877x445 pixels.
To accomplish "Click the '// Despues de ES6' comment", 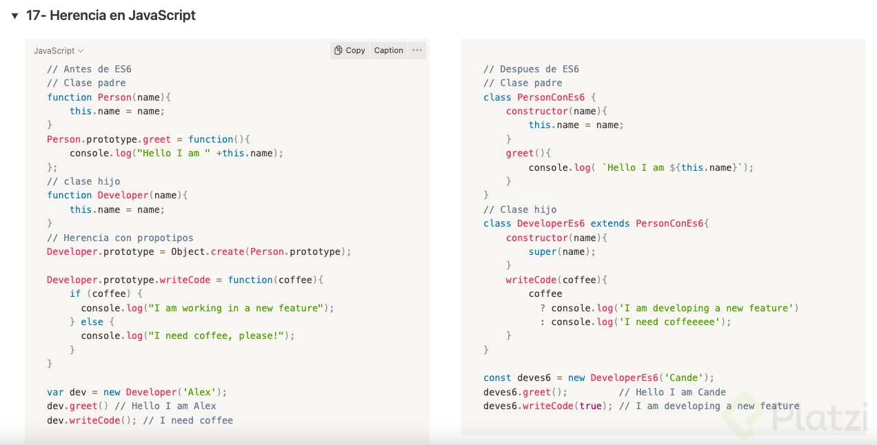I will (x=531, y=69).
